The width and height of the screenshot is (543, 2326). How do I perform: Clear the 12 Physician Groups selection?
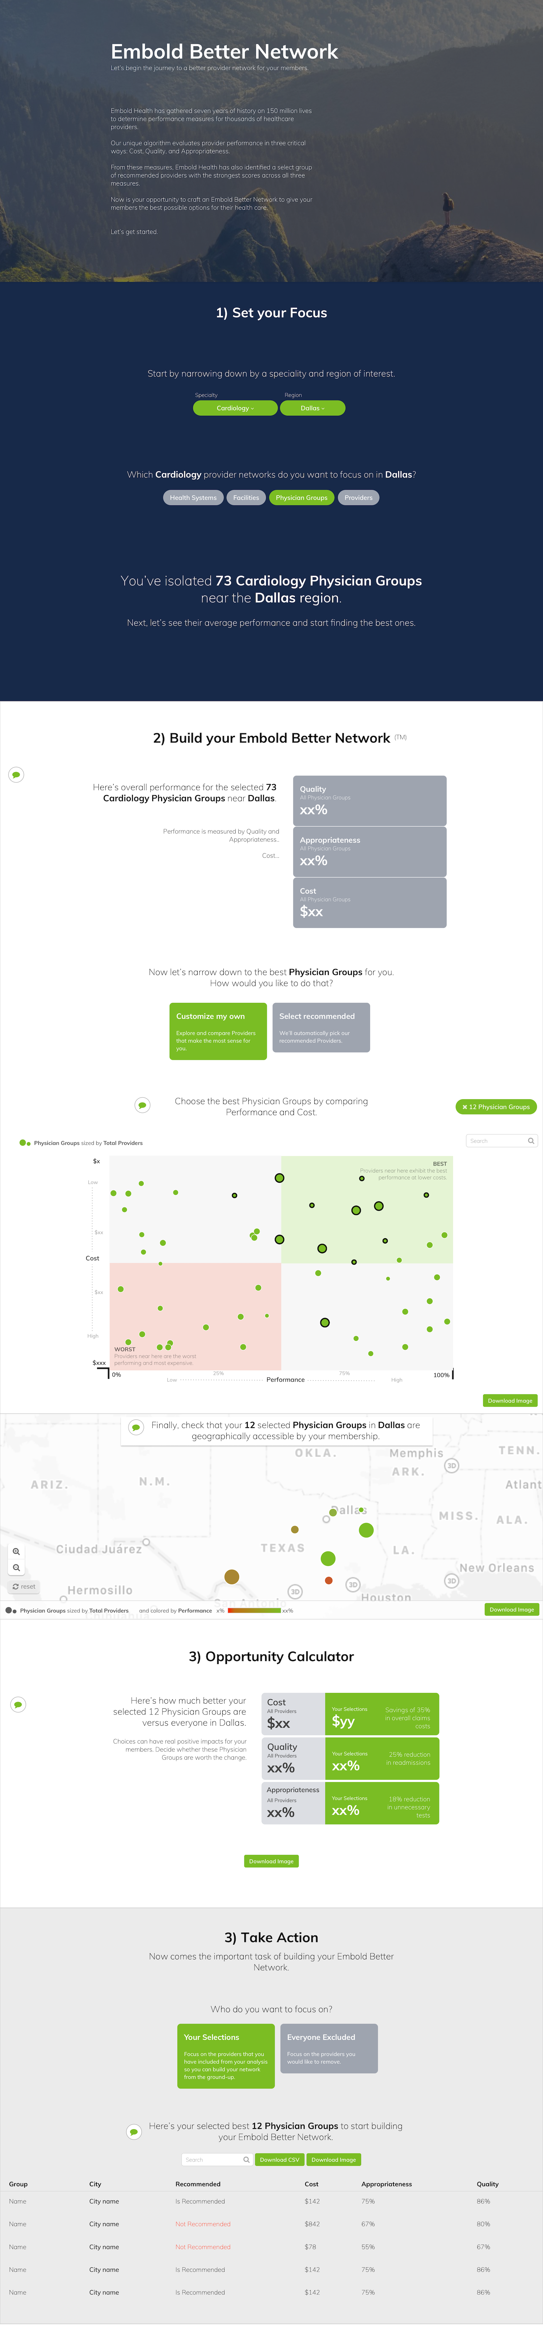496,1107
